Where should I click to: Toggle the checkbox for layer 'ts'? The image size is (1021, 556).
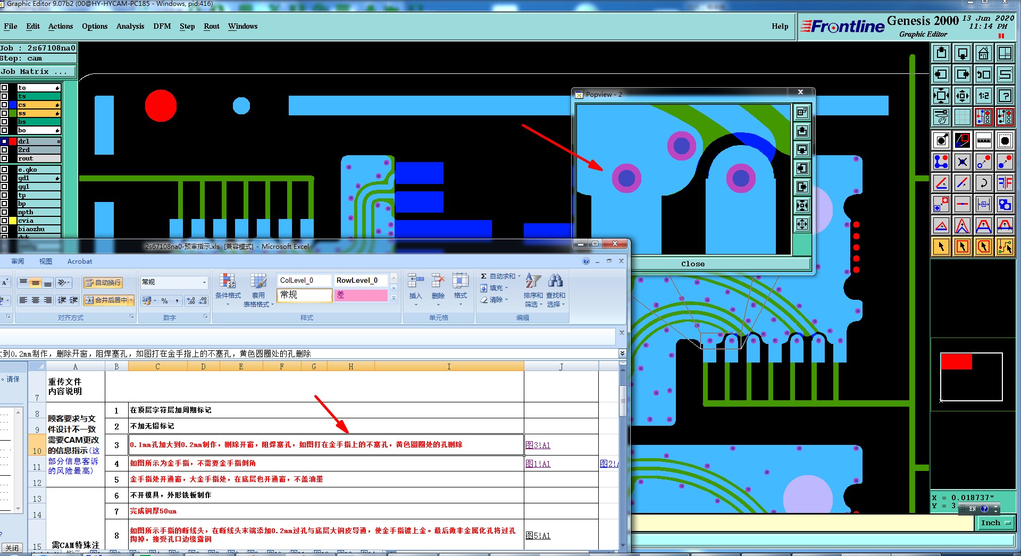pos(4,96)
